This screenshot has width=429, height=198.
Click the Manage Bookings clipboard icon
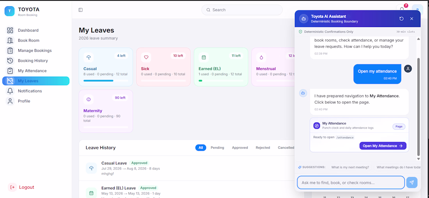(10, 51)
